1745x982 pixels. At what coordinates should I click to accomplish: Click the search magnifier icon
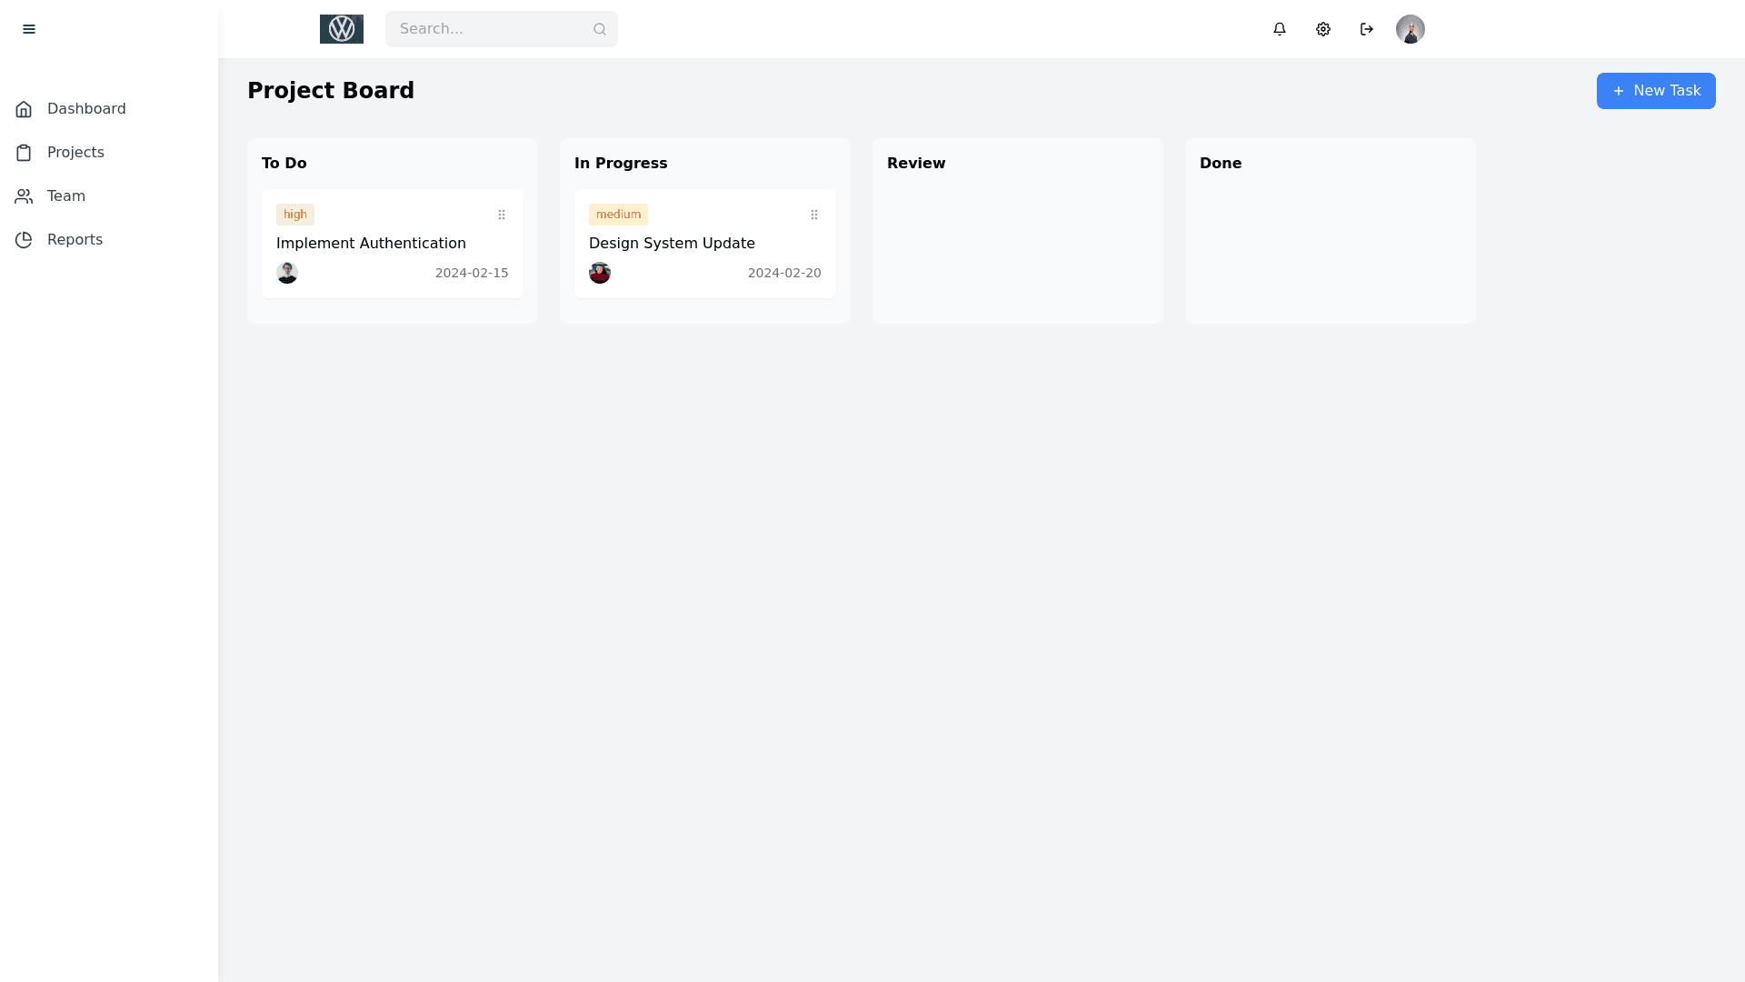(600, 29)
